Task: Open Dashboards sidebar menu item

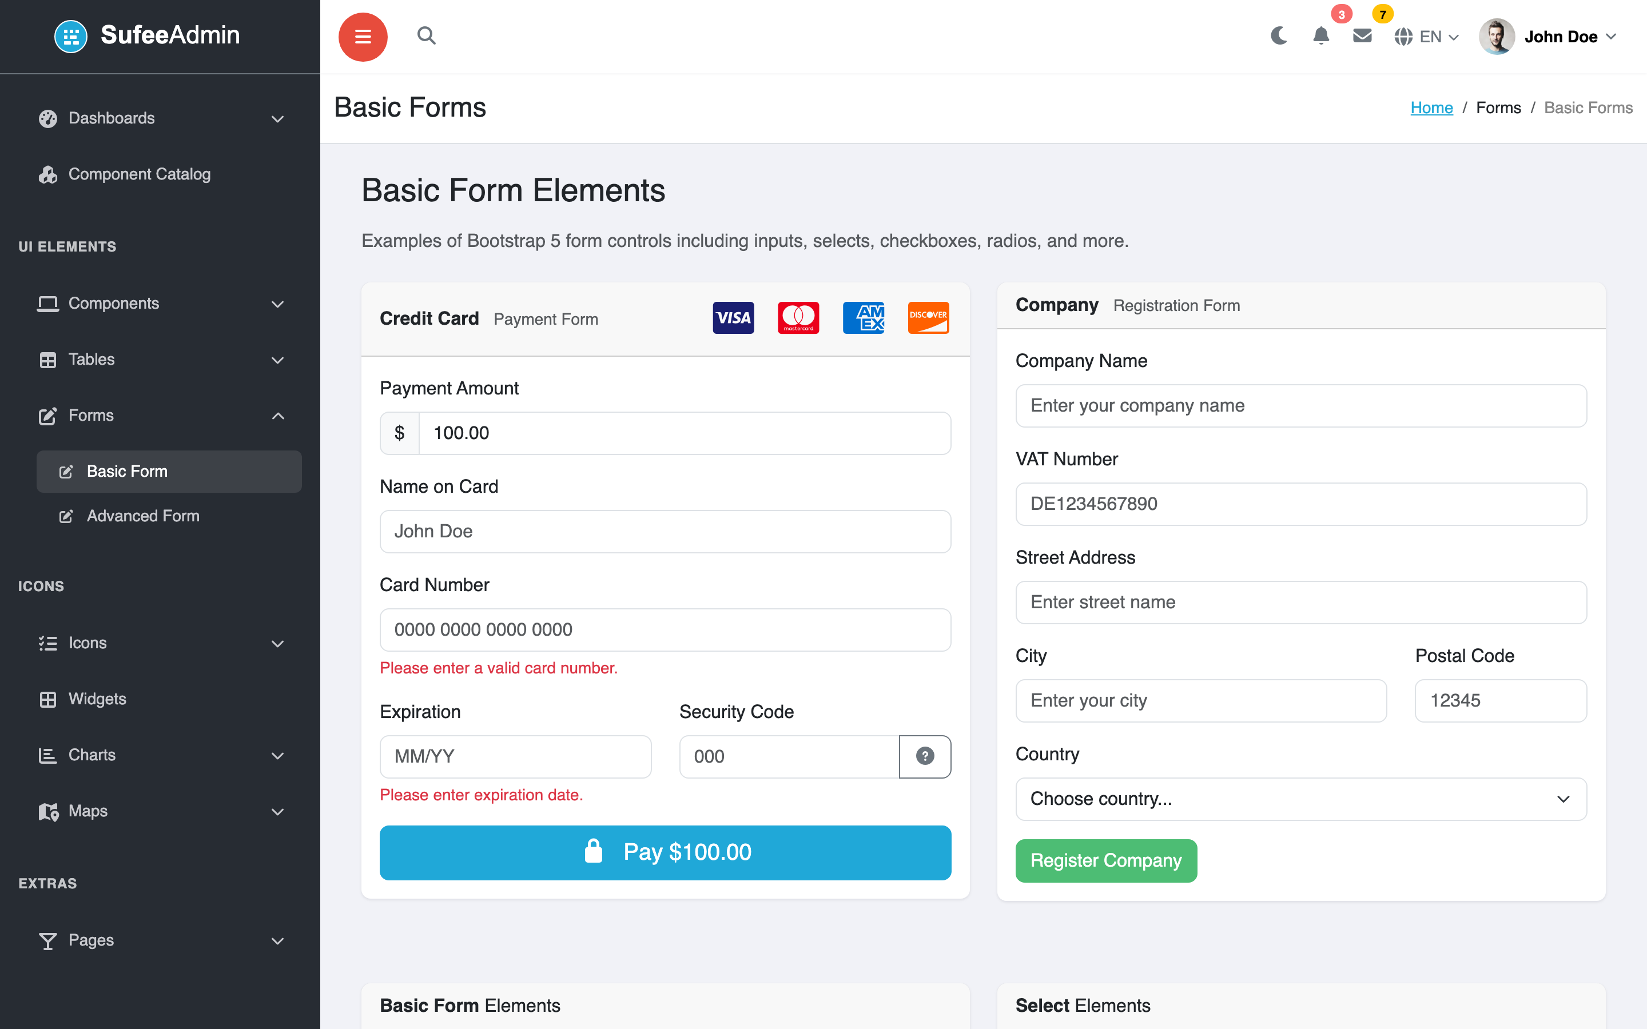Action: 160,118
